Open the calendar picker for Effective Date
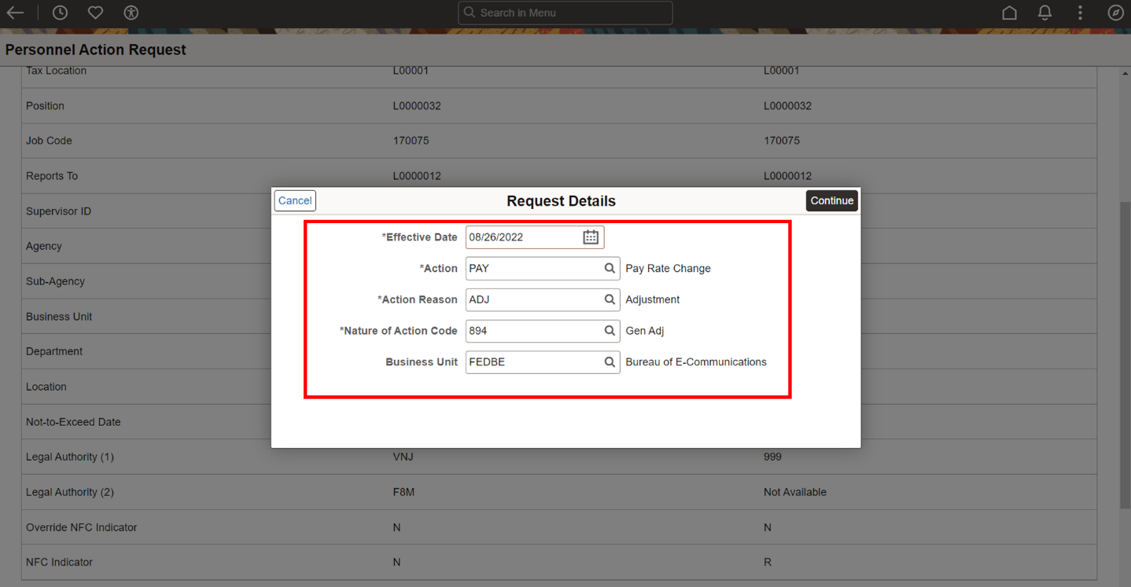 pyautogui.click(x=591, y=237)
